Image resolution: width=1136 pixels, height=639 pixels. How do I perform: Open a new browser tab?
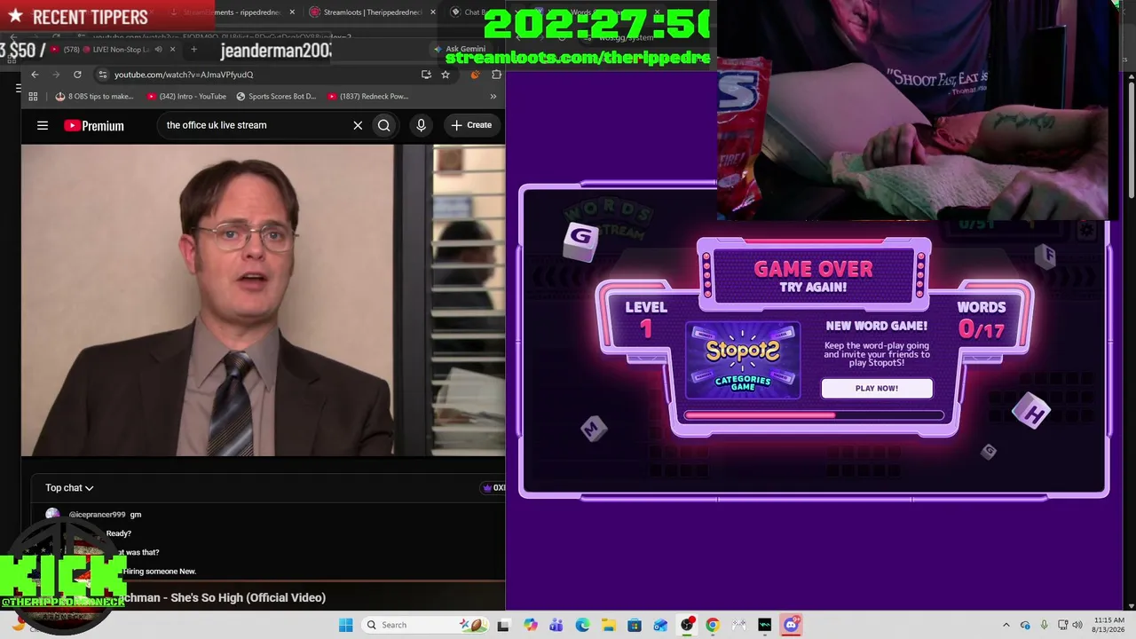pos(193,50)
